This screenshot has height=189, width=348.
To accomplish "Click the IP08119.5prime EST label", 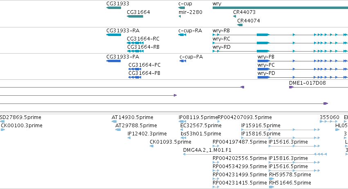I will [x=198, y=117].
